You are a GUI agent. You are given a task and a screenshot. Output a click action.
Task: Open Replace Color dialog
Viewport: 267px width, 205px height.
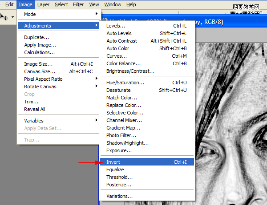[x=147, y=105]
